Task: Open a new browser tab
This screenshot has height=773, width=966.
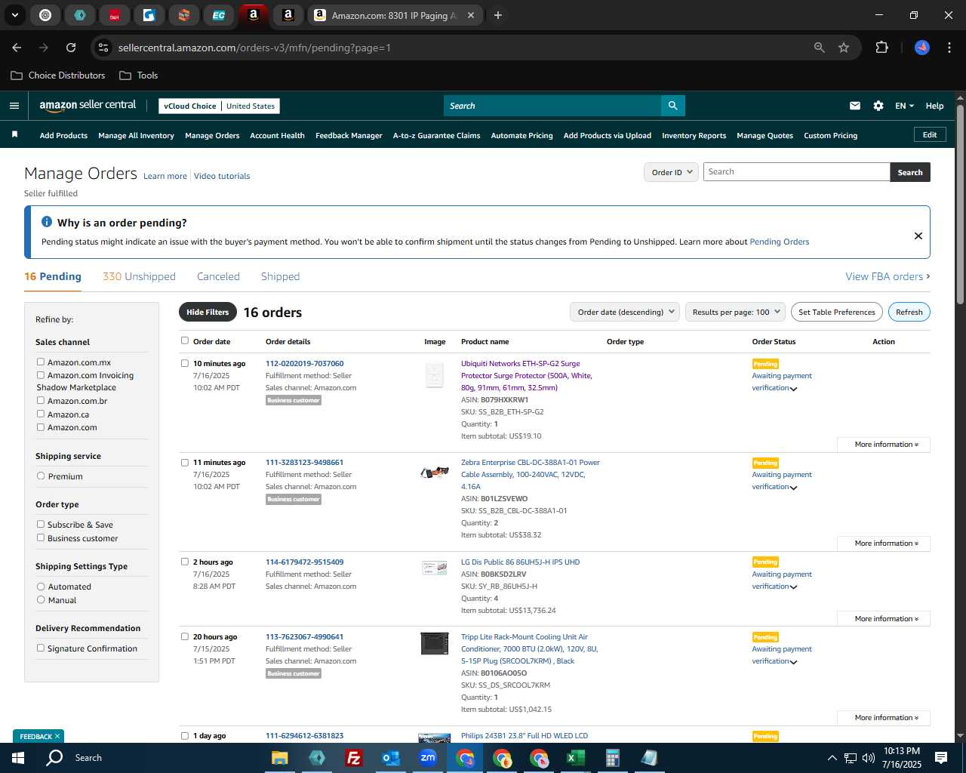Action: 498,15
